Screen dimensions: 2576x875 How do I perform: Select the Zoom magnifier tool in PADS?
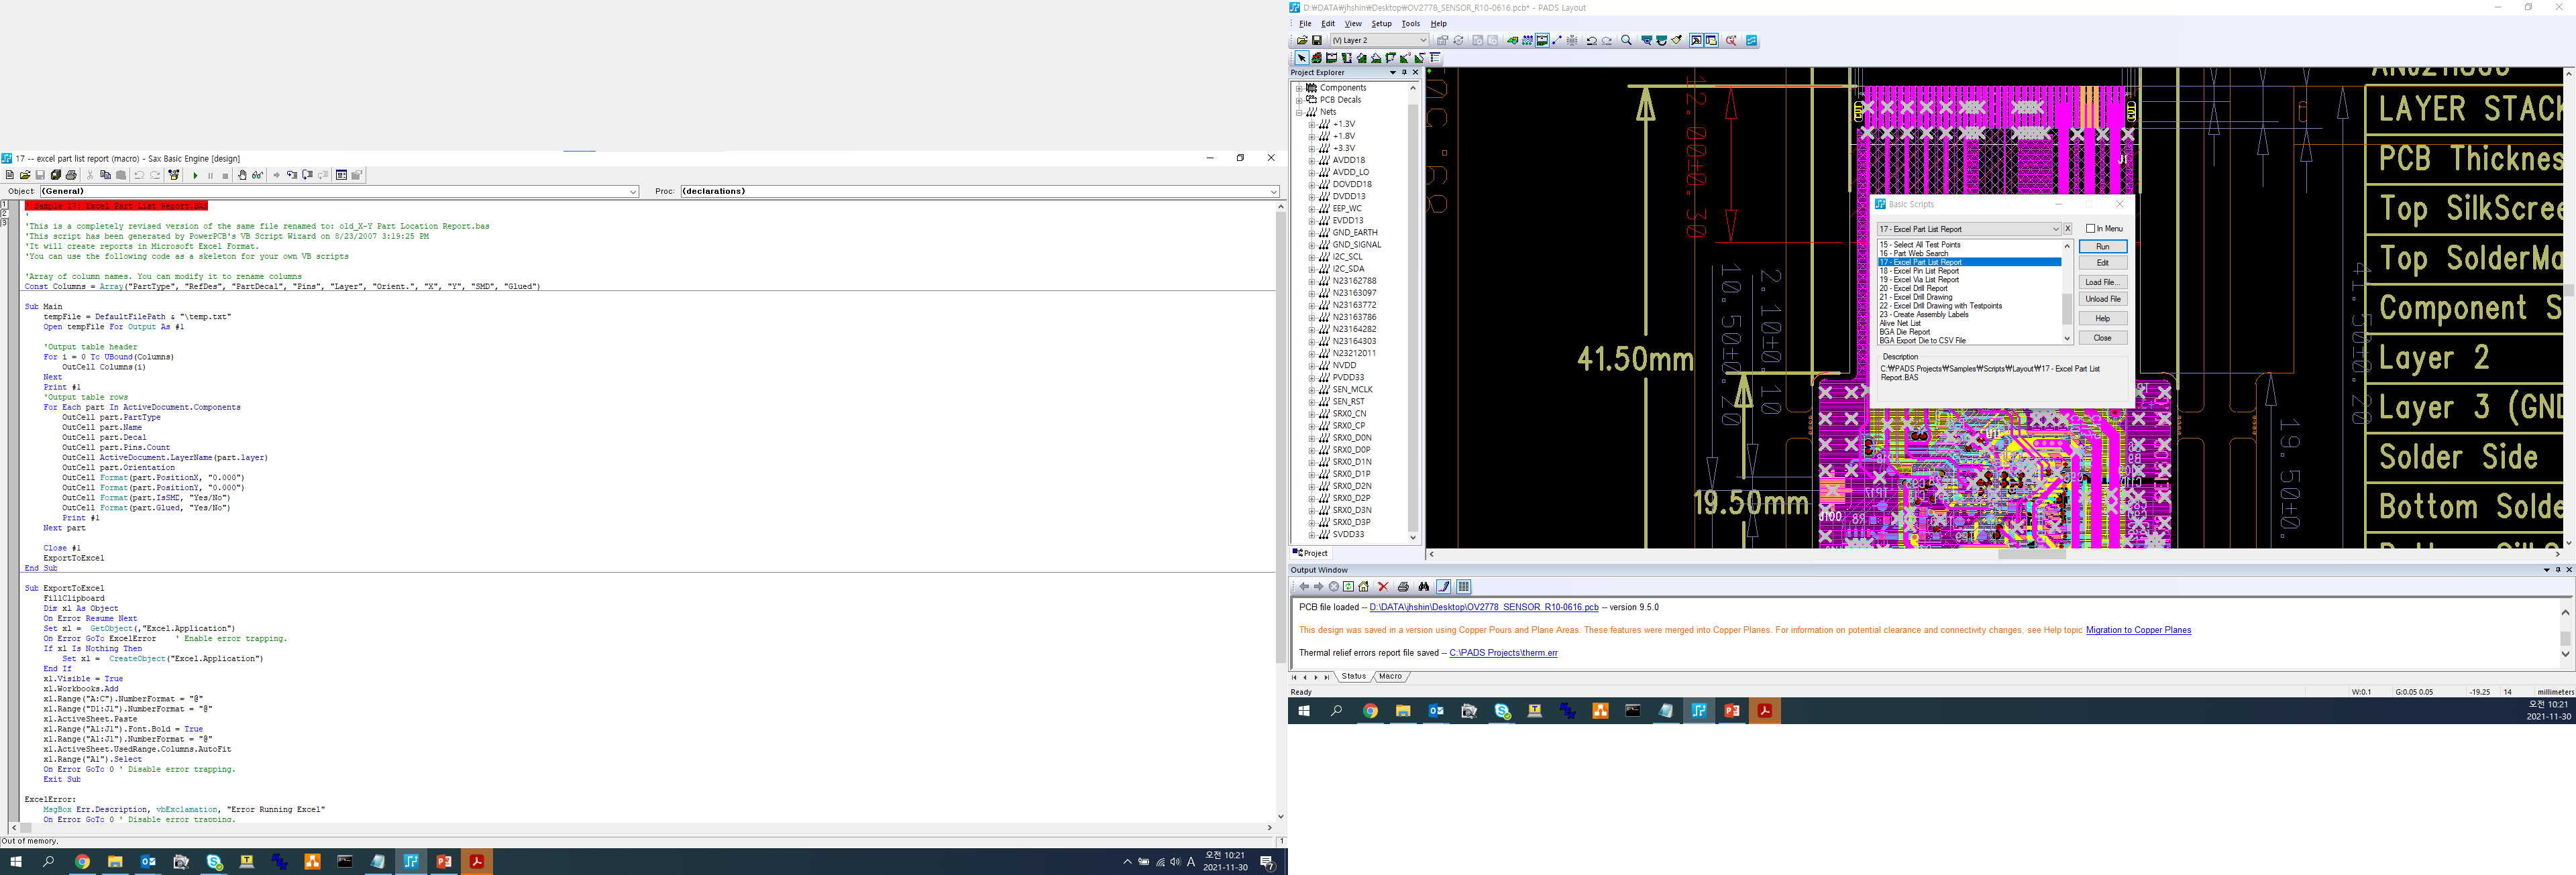(x=1626, y=41)
